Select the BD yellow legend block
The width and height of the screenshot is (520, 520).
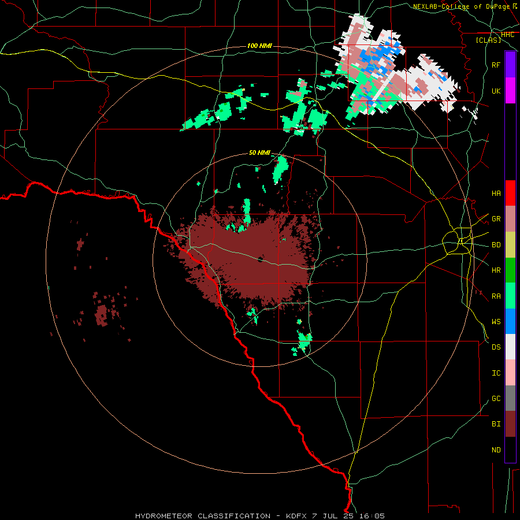510,245
